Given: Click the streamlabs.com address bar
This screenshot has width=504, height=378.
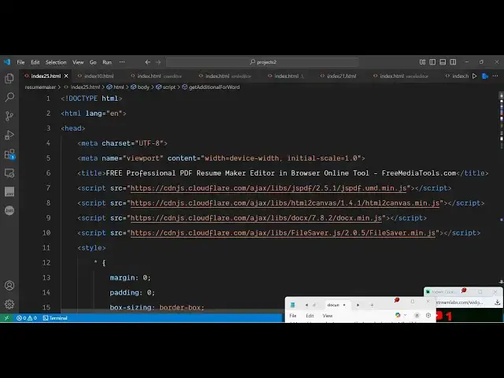Looking at the screenshot, I should point(461,302).
